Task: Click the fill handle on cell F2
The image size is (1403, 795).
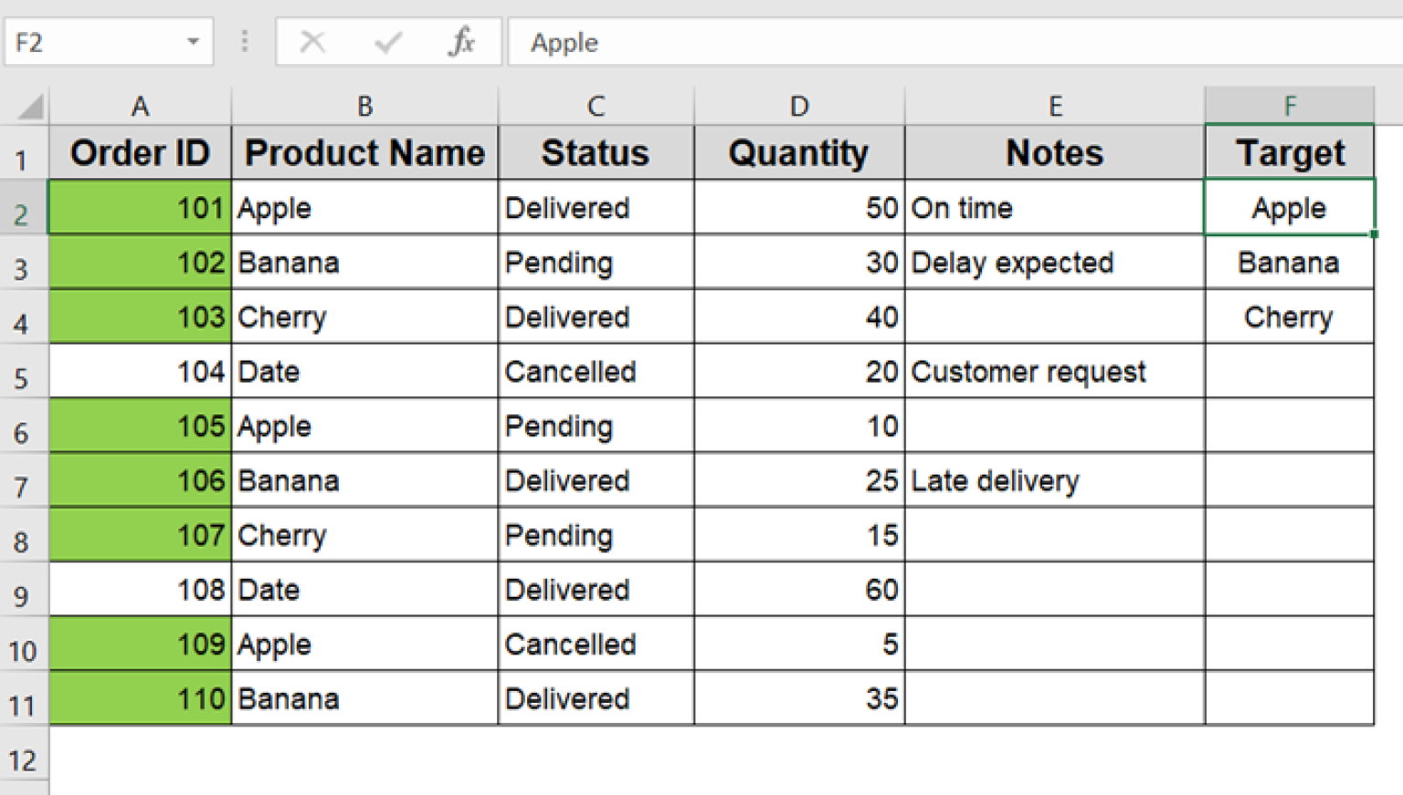Action: pyautogui.click(x=1373, y=235)
